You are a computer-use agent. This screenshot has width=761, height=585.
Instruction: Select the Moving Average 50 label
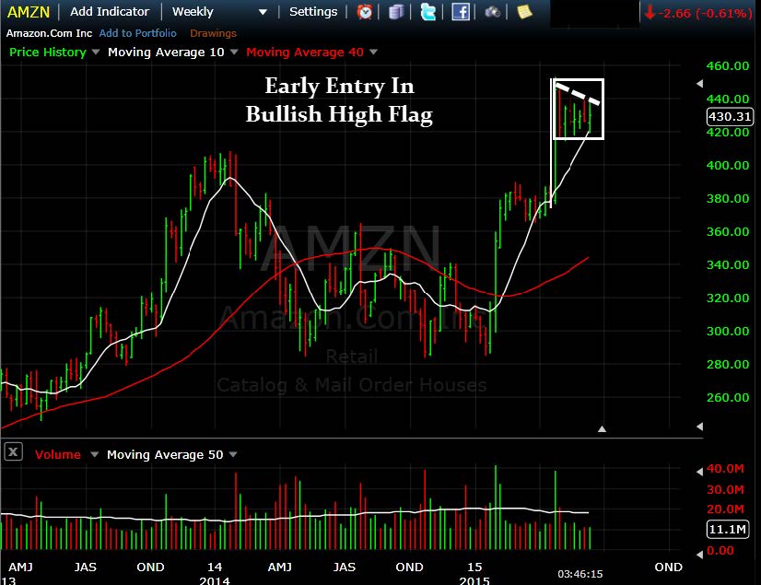tap(165, 454)
